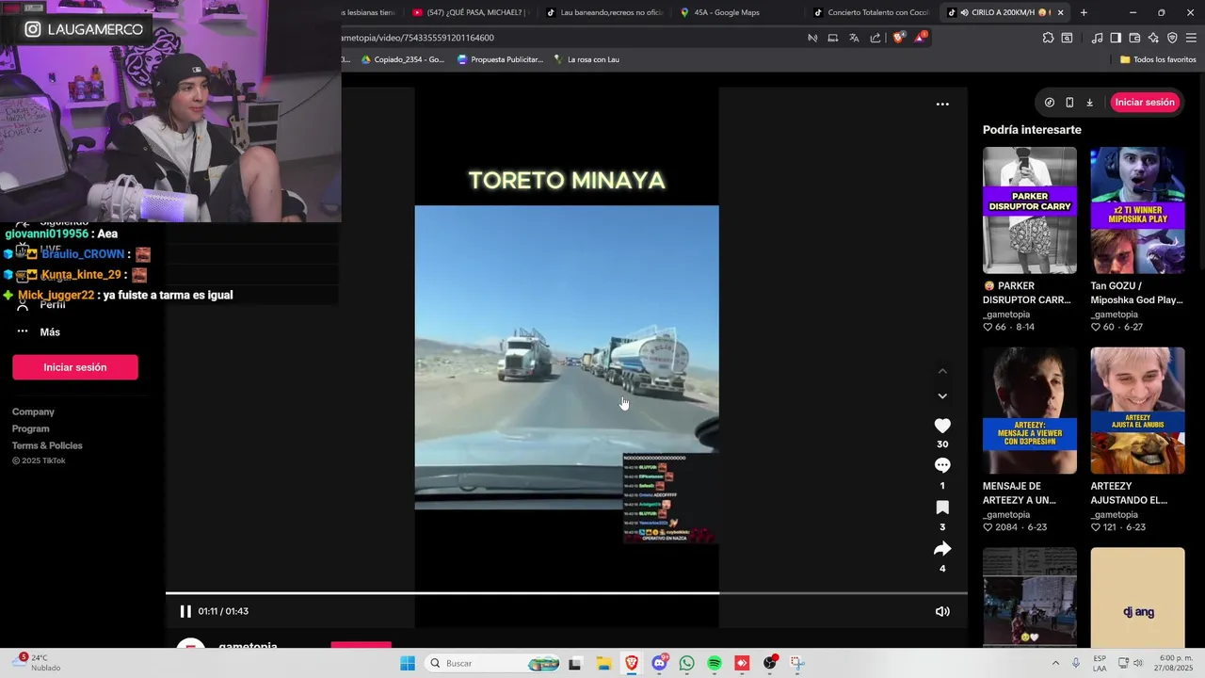Open the Terms & Policies link
Viewport: 1205px width, 678px height.
coord(47,445)
